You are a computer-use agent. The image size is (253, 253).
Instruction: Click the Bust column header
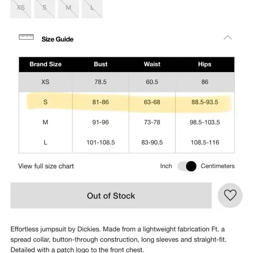[100, 64]
